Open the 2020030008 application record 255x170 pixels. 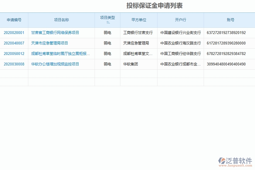point(14,64)
